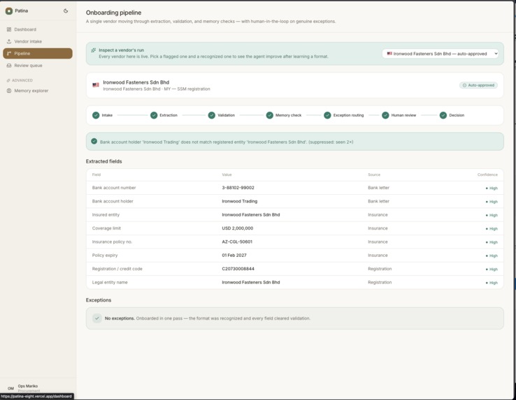Open the vendor selector dropdown
The width and height of the screenshot is (516, 400).
tap(440, 54)
